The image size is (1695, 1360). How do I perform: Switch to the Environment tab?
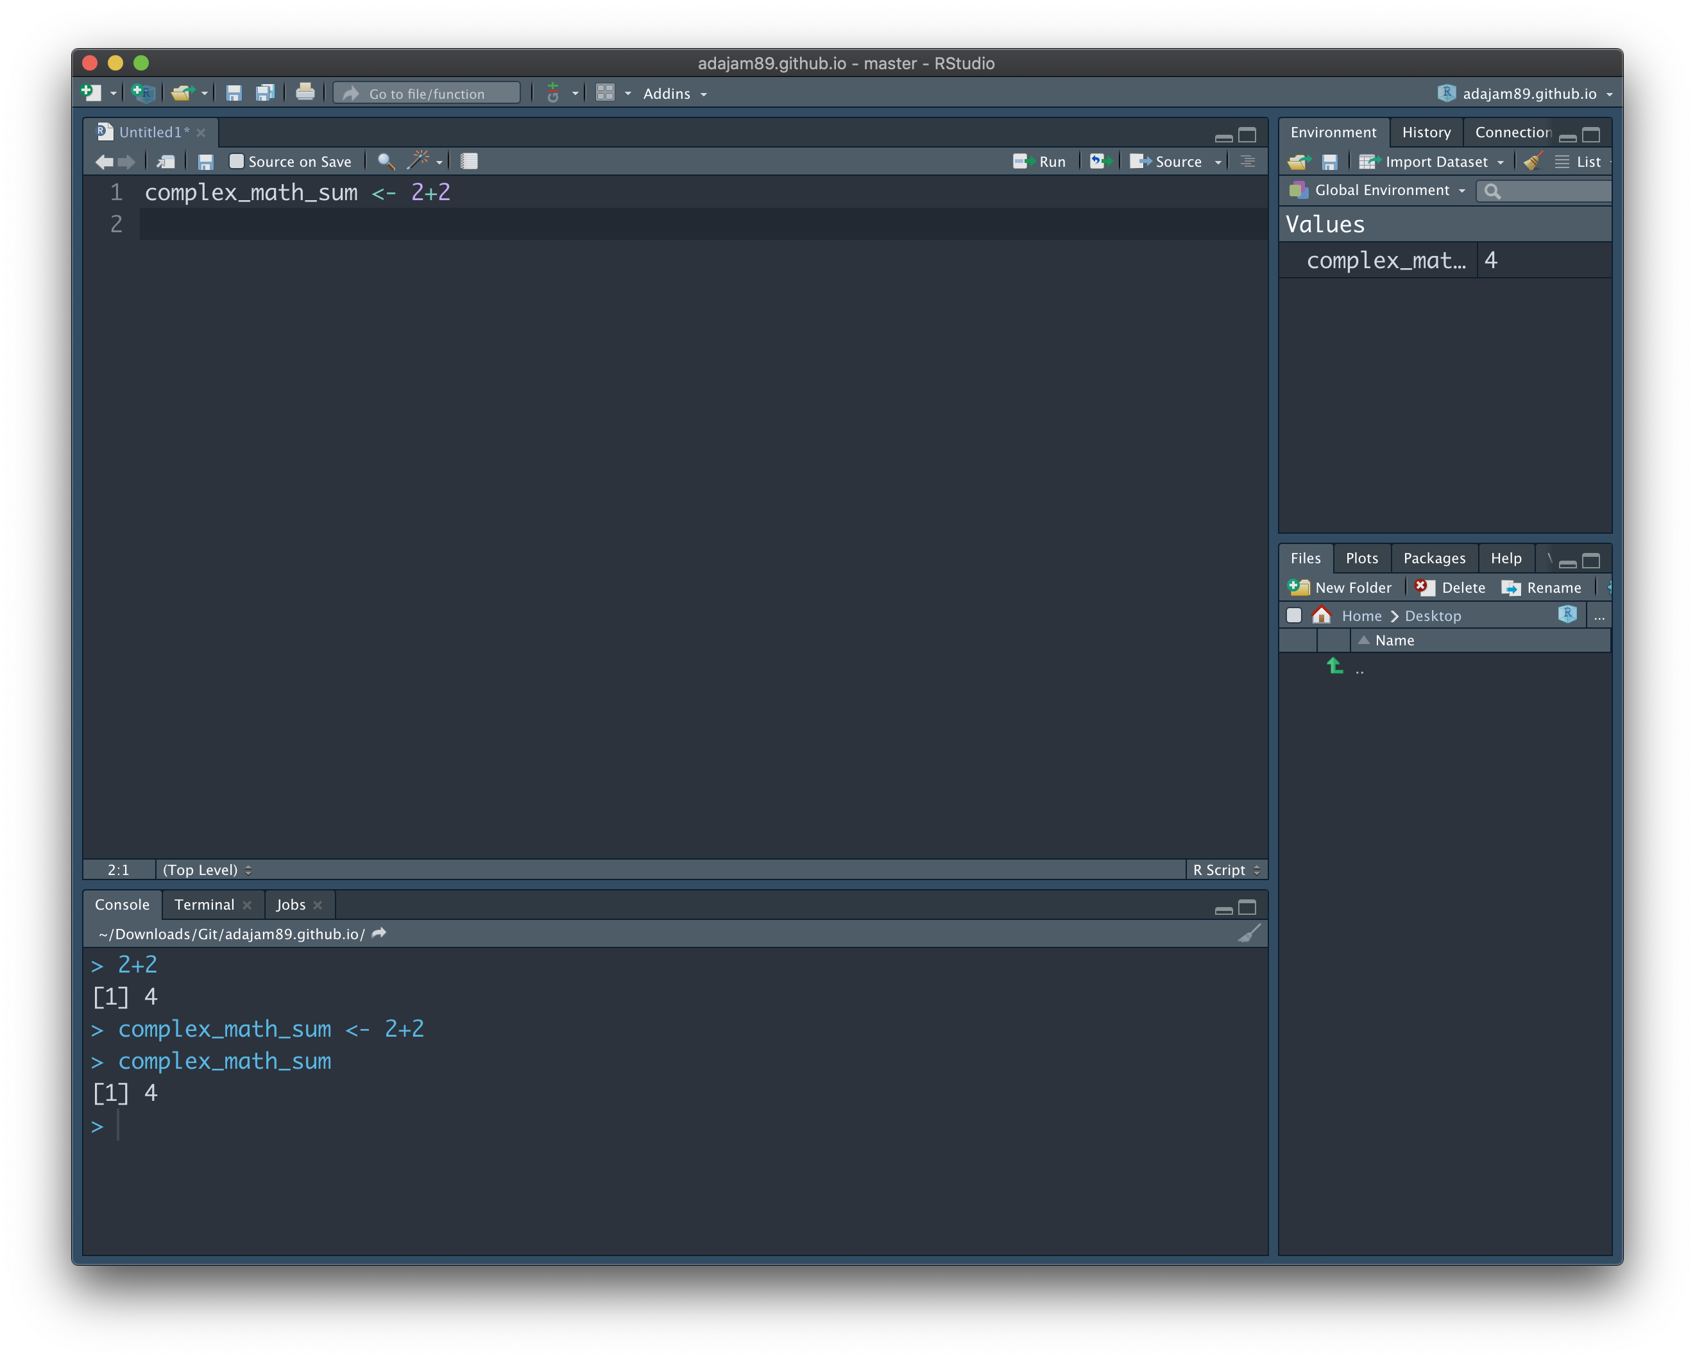(x=1333, y=132)
